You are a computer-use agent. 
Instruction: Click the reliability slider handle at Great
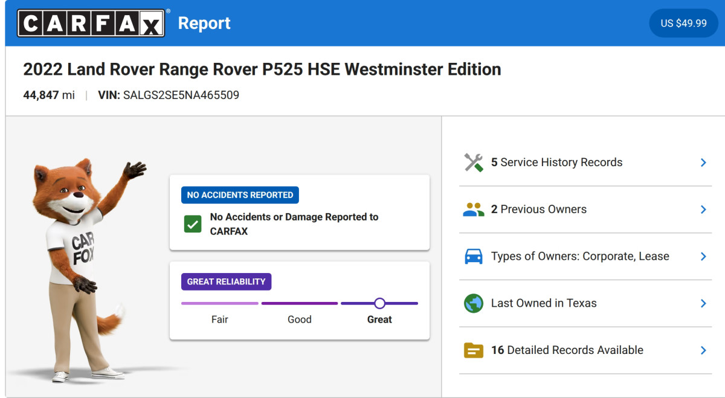pyautogui.click(x=379, y=303)
